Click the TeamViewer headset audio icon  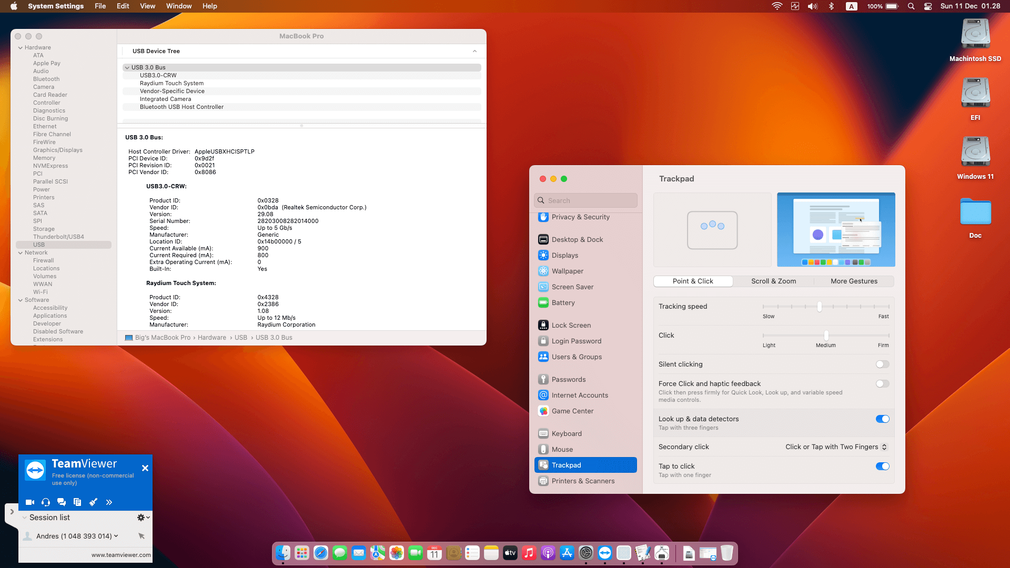pos(46,502)
